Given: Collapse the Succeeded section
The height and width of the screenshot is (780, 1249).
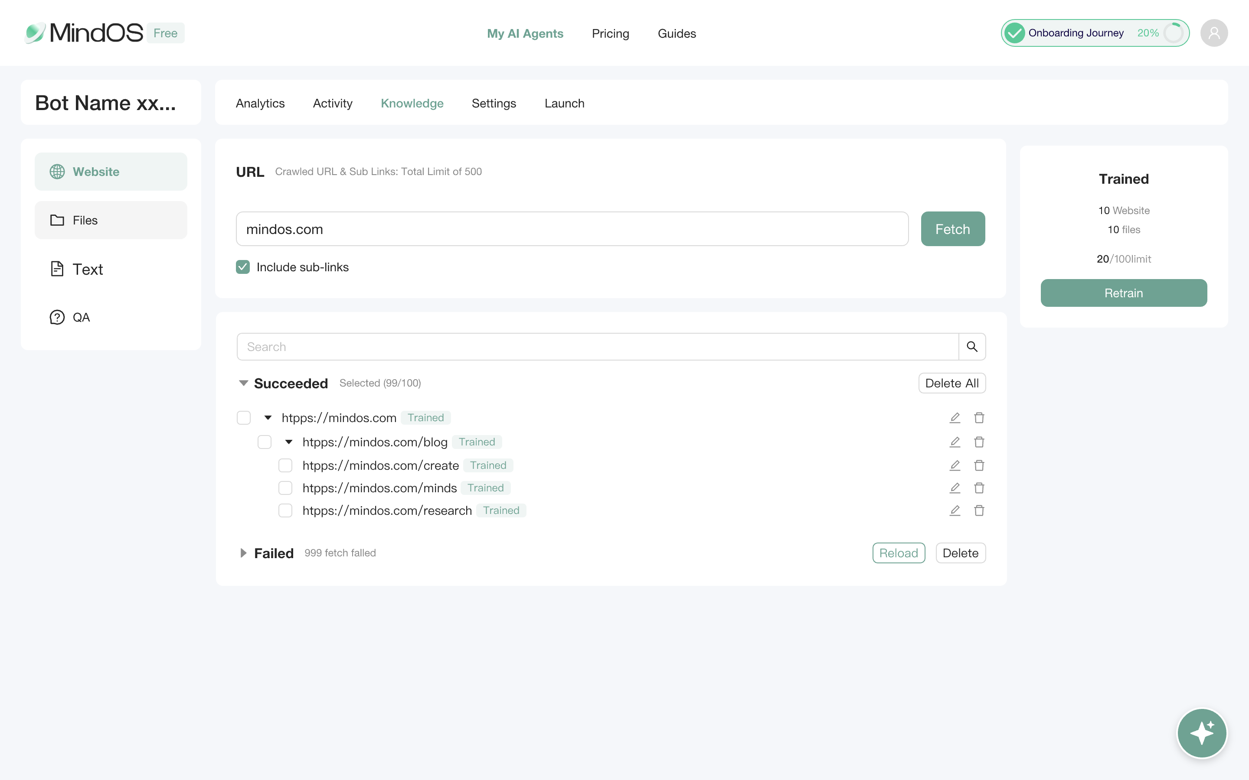Looking at the screenshot, I should [244, 383].
